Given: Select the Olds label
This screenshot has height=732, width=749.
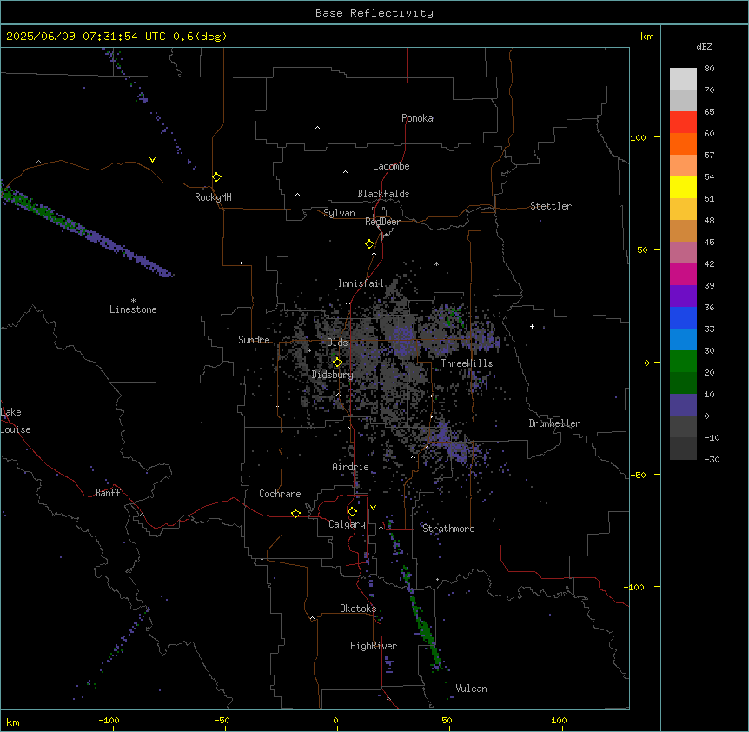Looking at the screenshot, I should point(337,343).
